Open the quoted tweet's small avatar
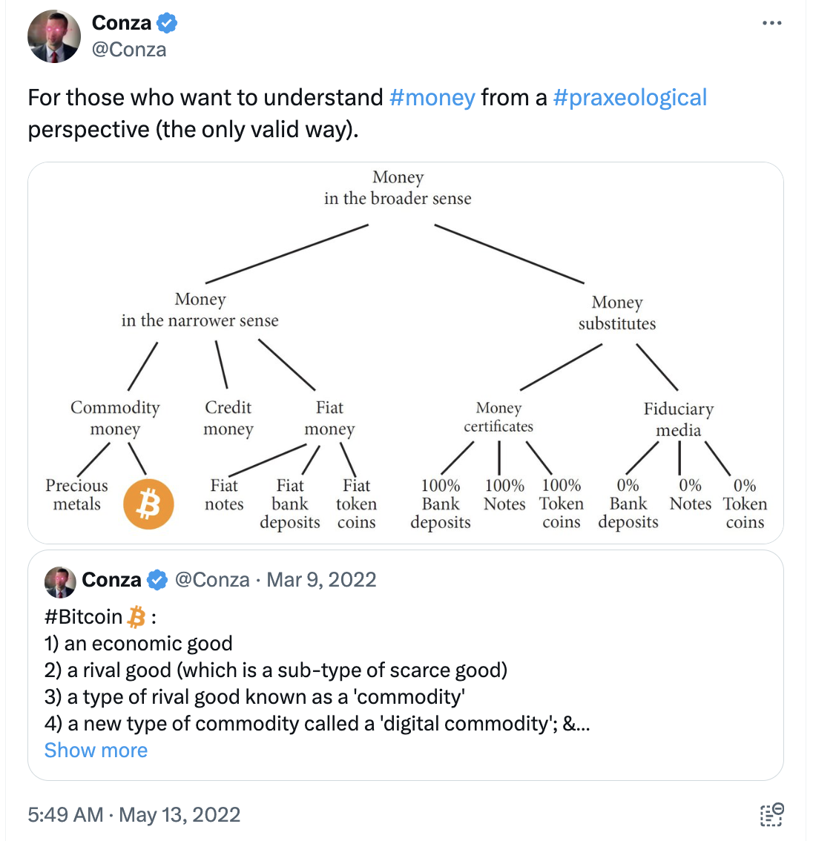 (60, 582)
